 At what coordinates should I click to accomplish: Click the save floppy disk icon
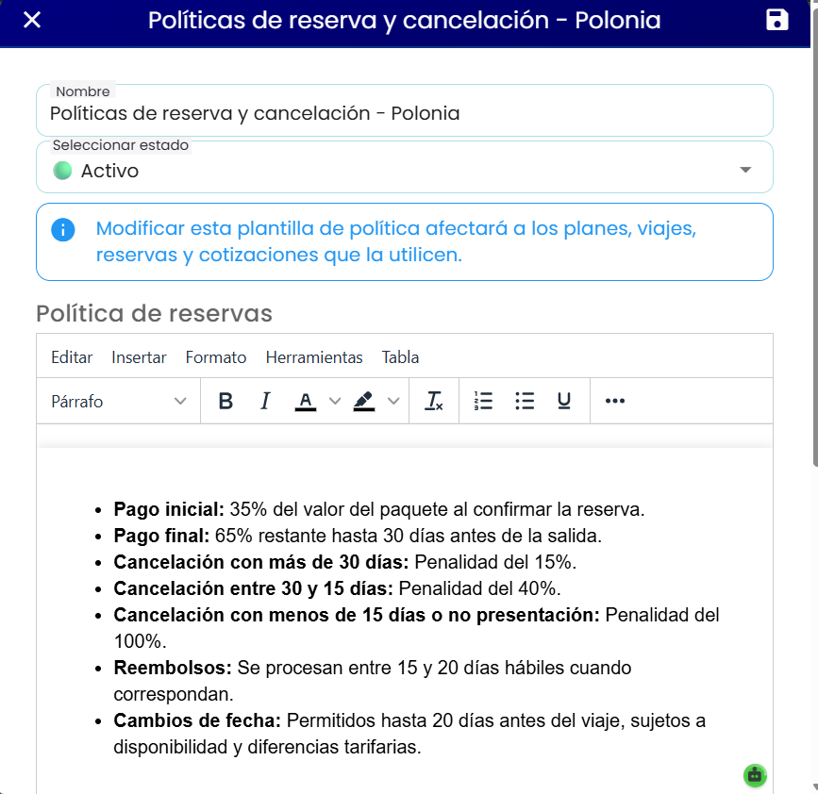pos(776,21)
